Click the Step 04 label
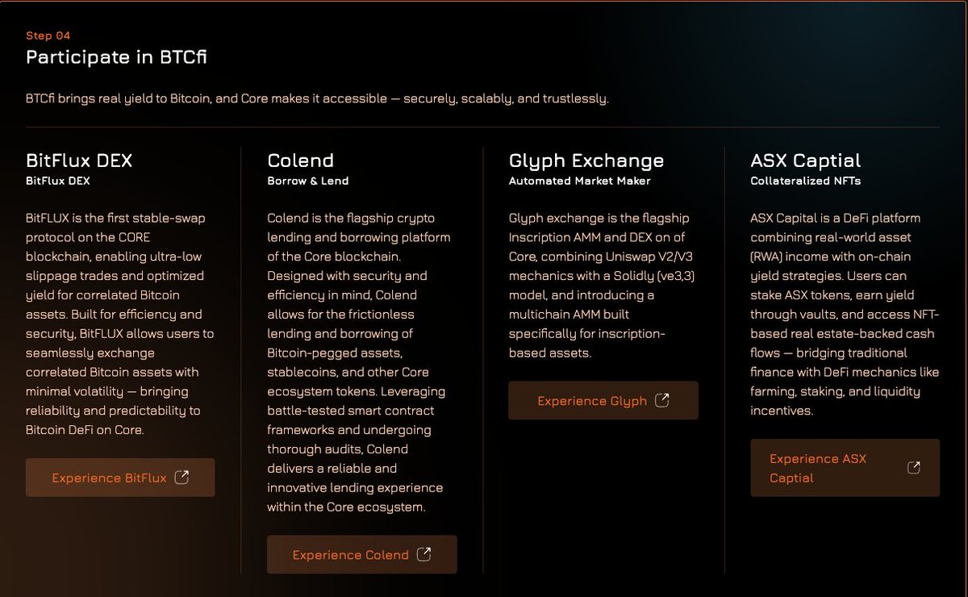The image size is (968, 597). click(48, 35)
